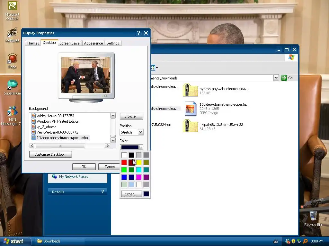Select the MyPal 68 desktop shortcut
This screenshot has height=246, width=329.
(x=12, y=35)
